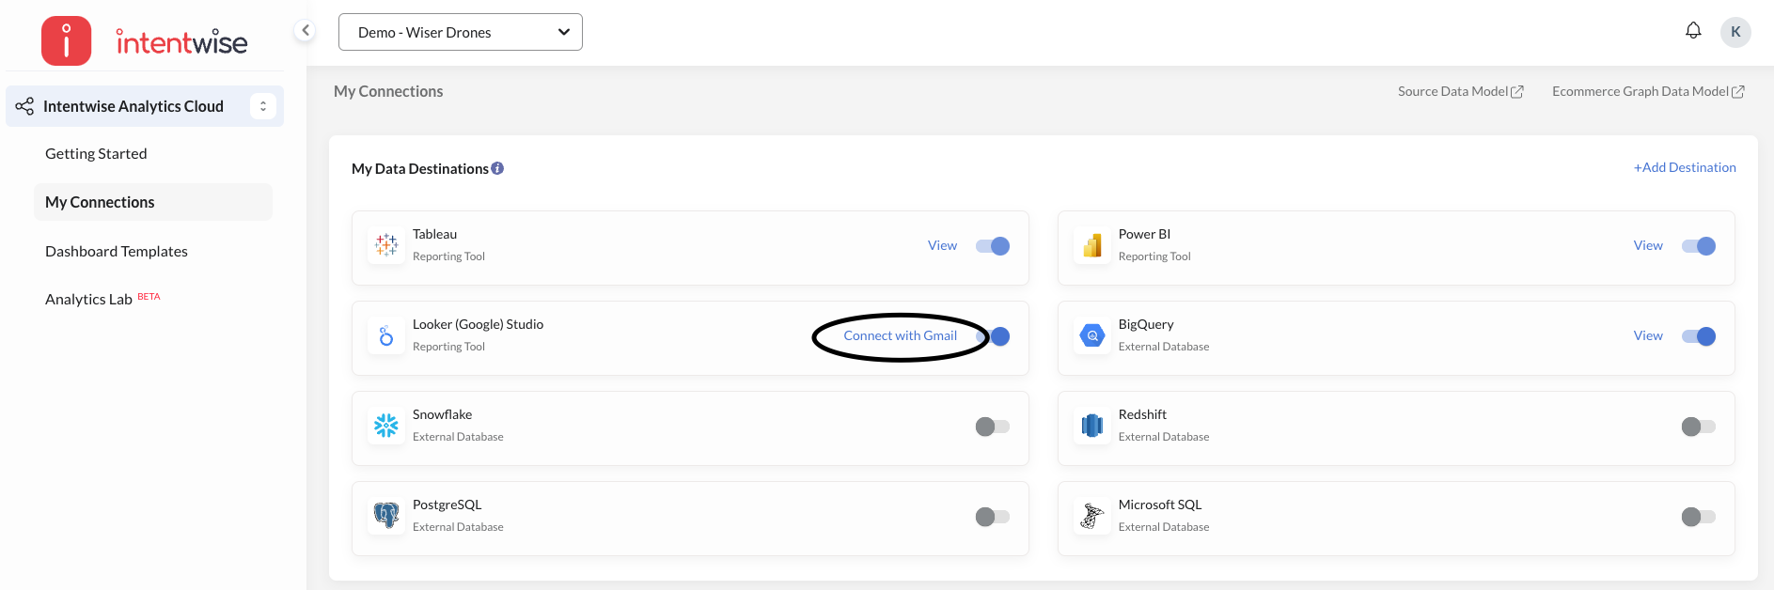Turn off the BigQuery toggle
Image resolution: width=1774 pixels, height=590 pixels.
(x=1699, y=336)
